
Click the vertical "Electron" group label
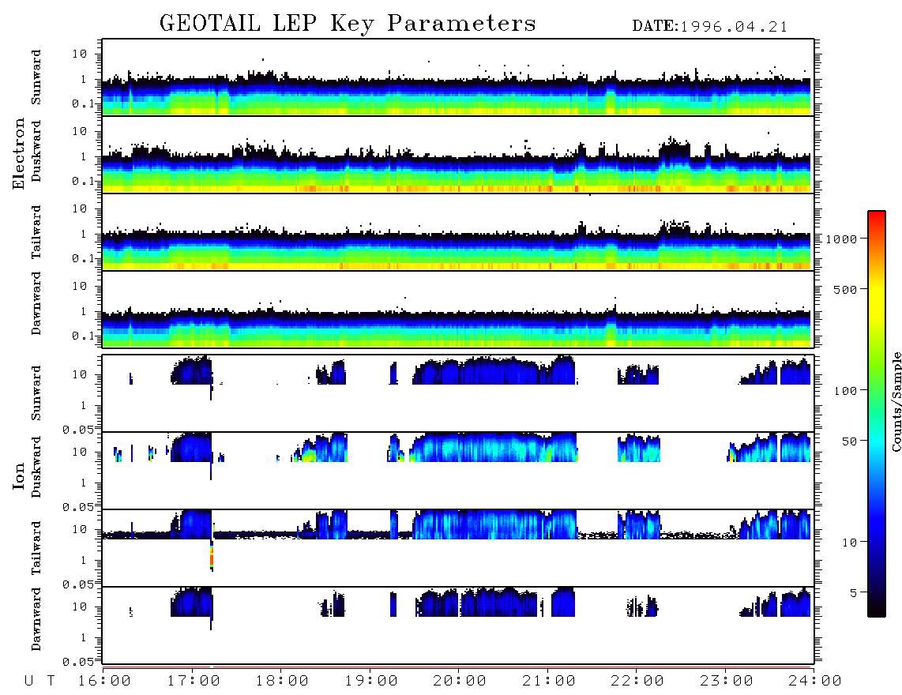coord(18,153)
